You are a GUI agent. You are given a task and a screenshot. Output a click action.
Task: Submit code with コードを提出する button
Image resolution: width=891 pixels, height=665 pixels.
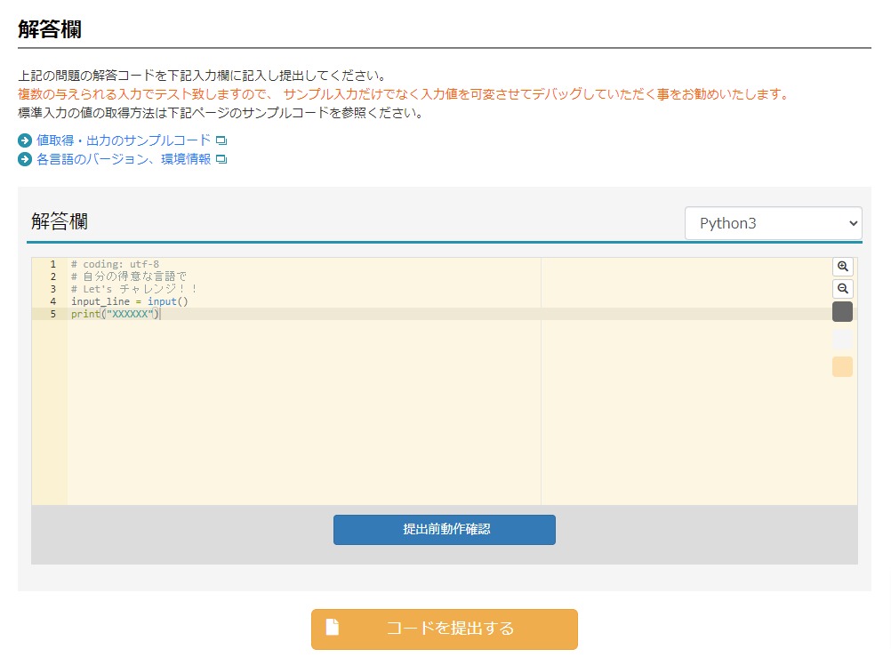(x=445, y=629)
